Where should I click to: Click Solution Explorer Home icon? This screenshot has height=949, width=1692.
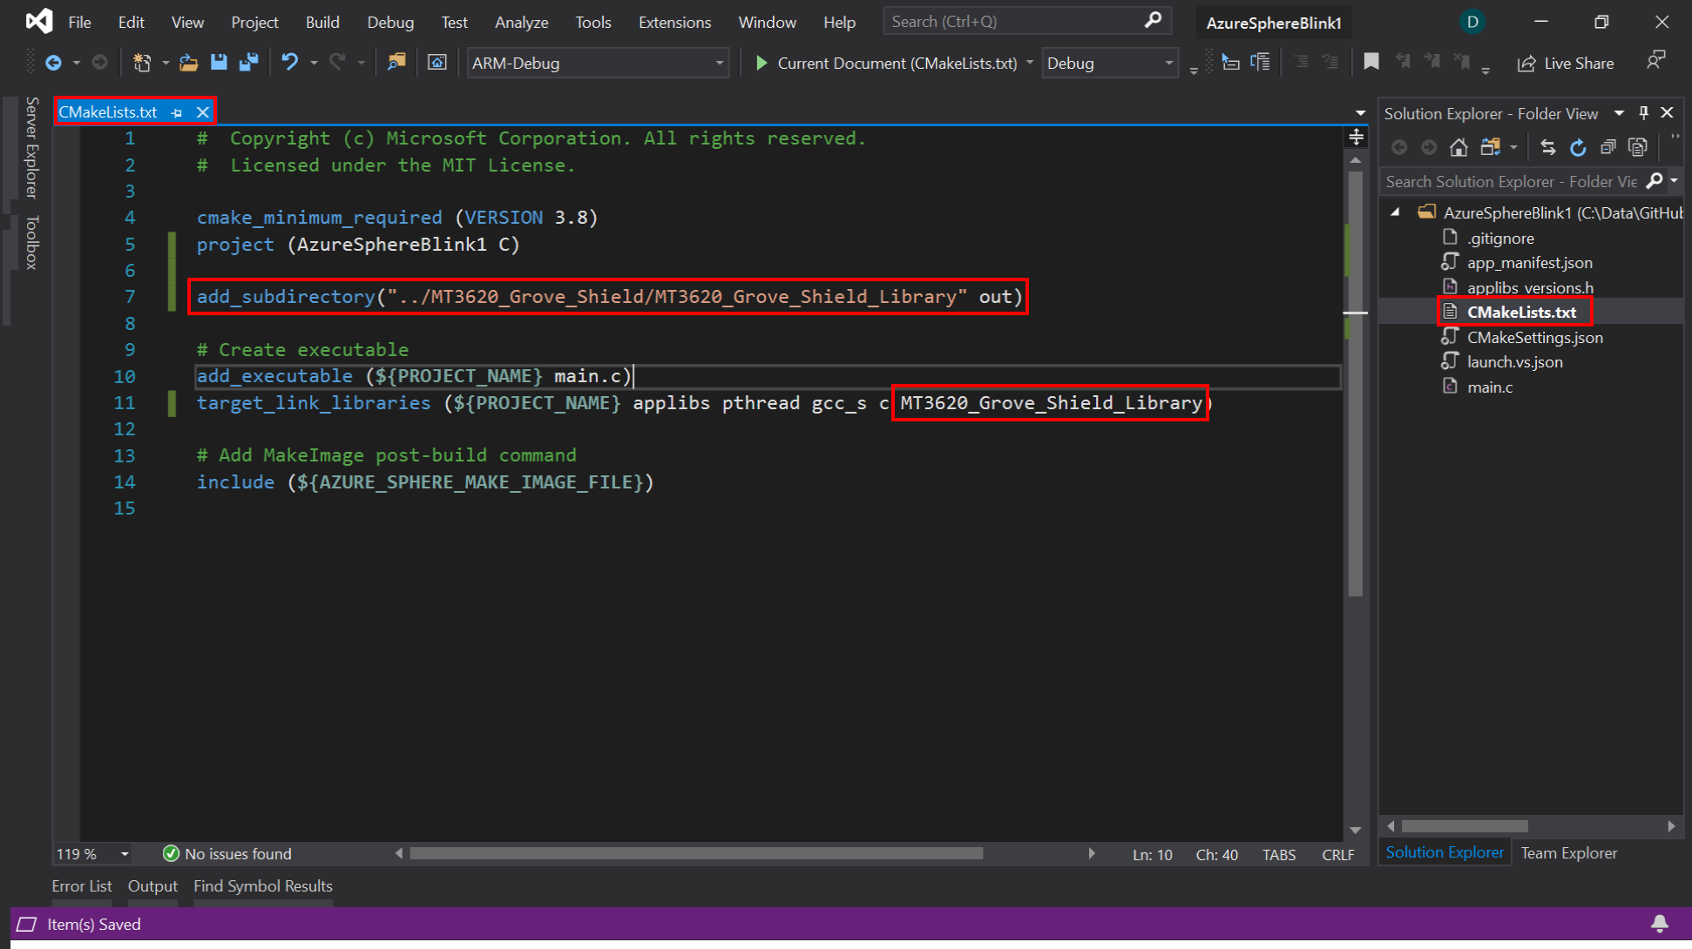tap(1459, 147)
